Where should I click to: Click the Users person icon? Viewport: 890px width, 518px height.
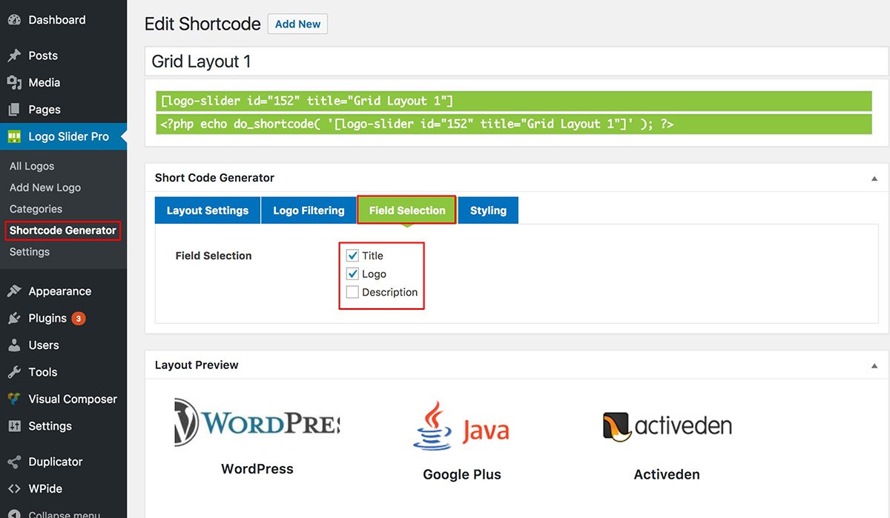click(x=14, y=345)
